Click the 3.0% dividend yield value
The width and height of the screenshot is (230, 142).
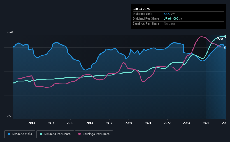click(x=167, y=14)
